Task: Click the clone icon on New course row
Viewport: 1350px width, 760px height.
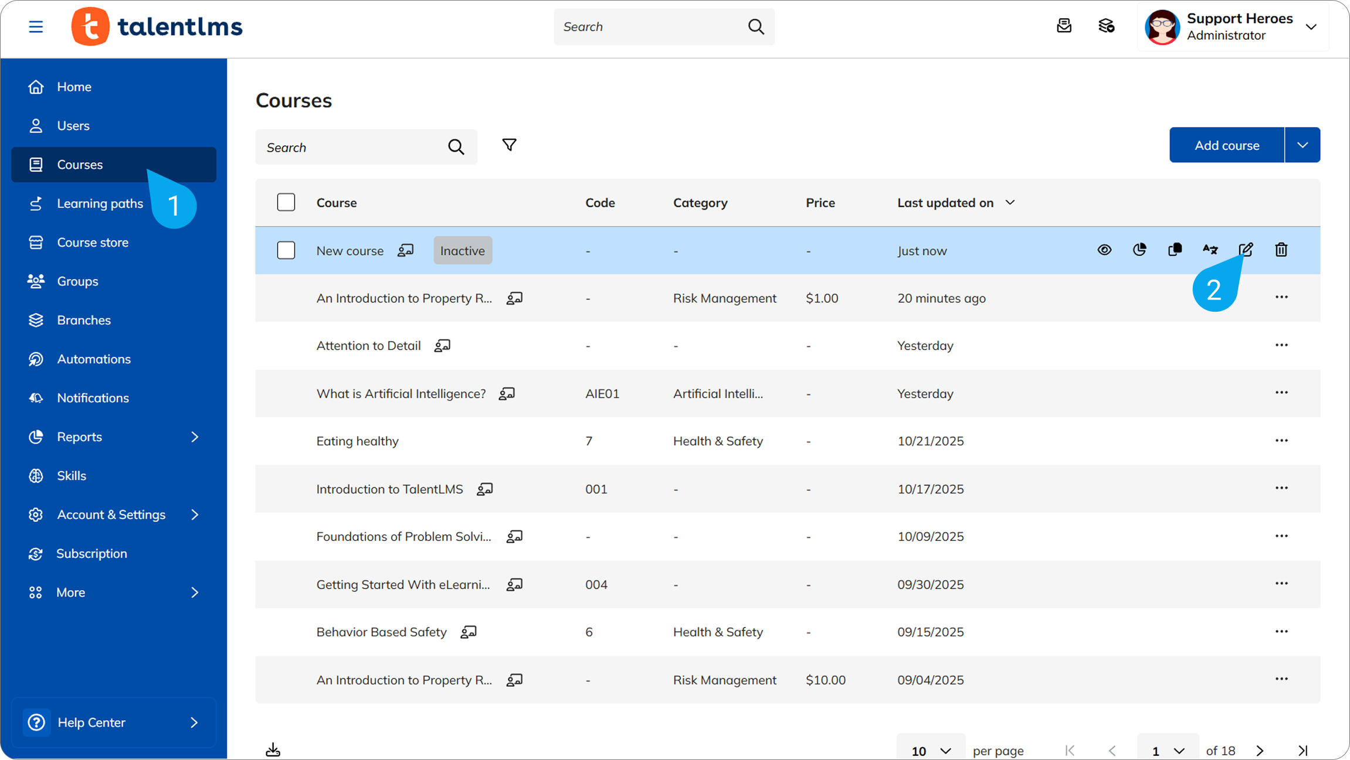Action: [1175, 250]
